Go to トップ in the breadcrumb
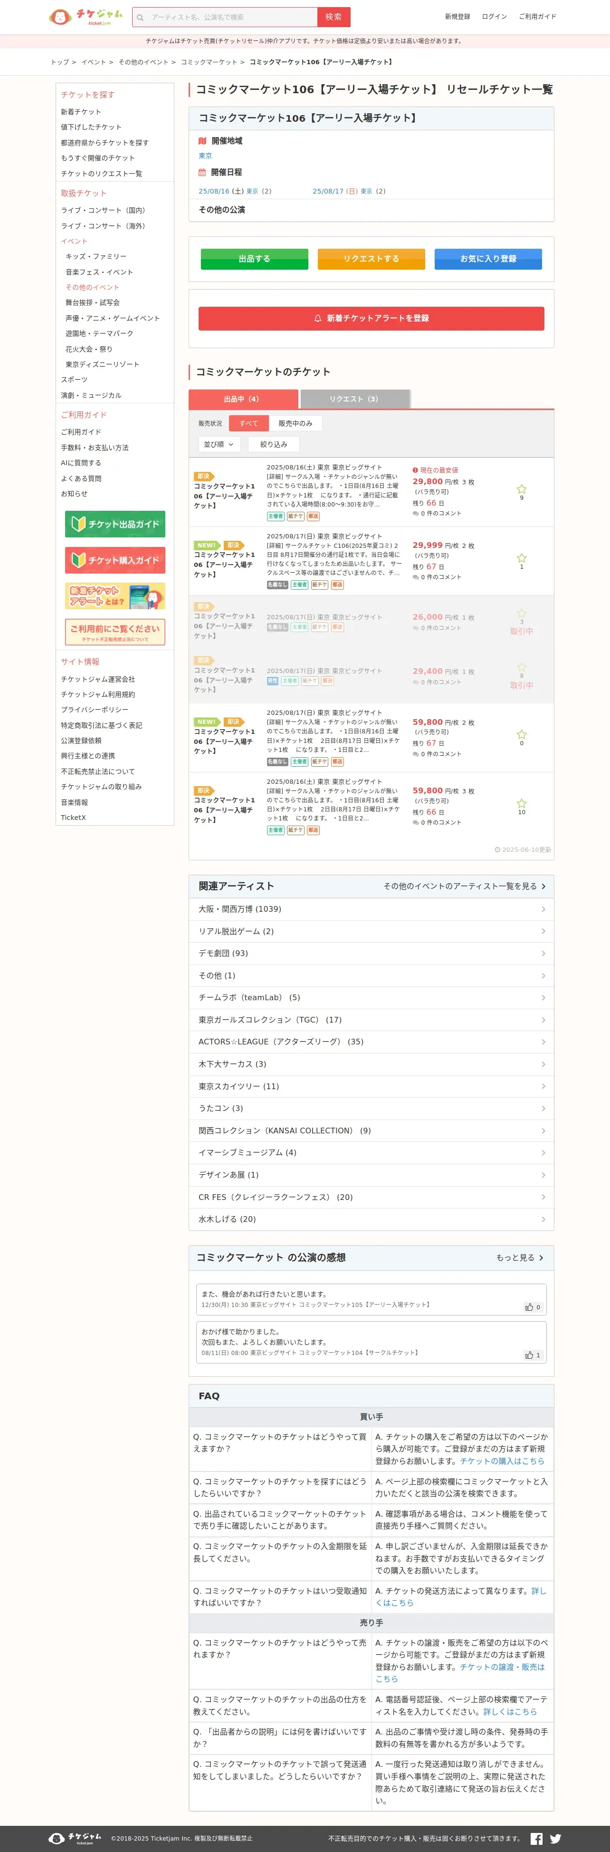The width and height of the screenshot is (610, 1852). [x=60, y=63]
